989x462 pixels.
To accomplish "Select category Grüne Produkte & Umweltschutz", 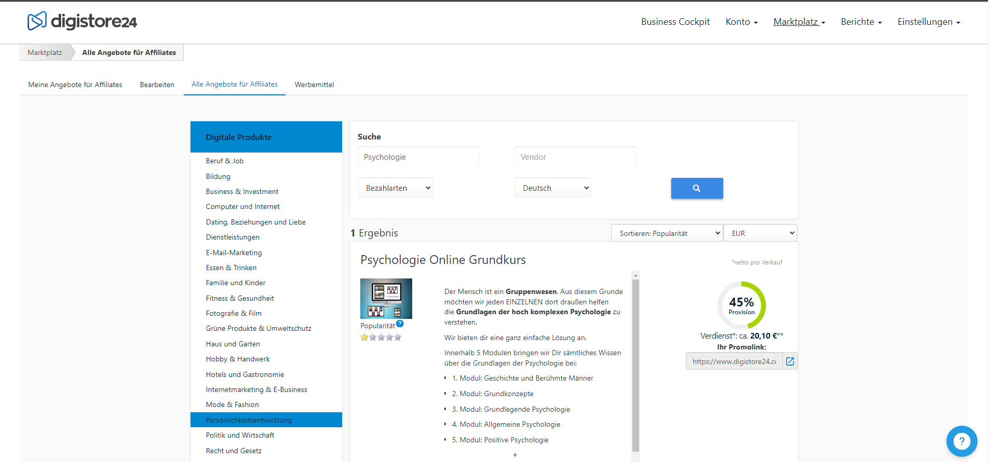I will coord(259,328).
